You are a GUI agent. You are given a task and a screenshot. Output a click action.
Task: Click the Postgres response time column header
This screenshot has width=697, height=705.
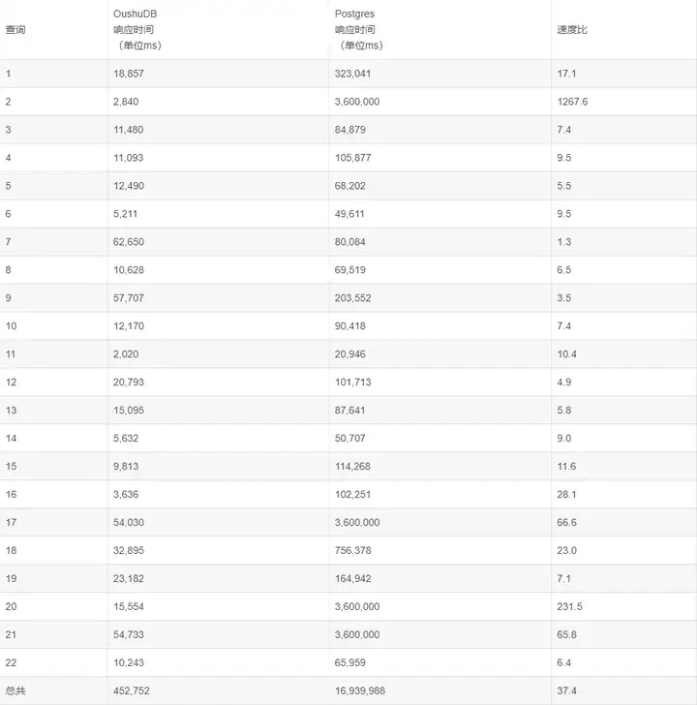pos(358,29)
